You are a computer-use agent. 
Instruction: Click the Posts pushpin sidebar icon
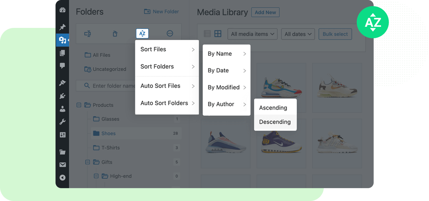pos(62,27)
